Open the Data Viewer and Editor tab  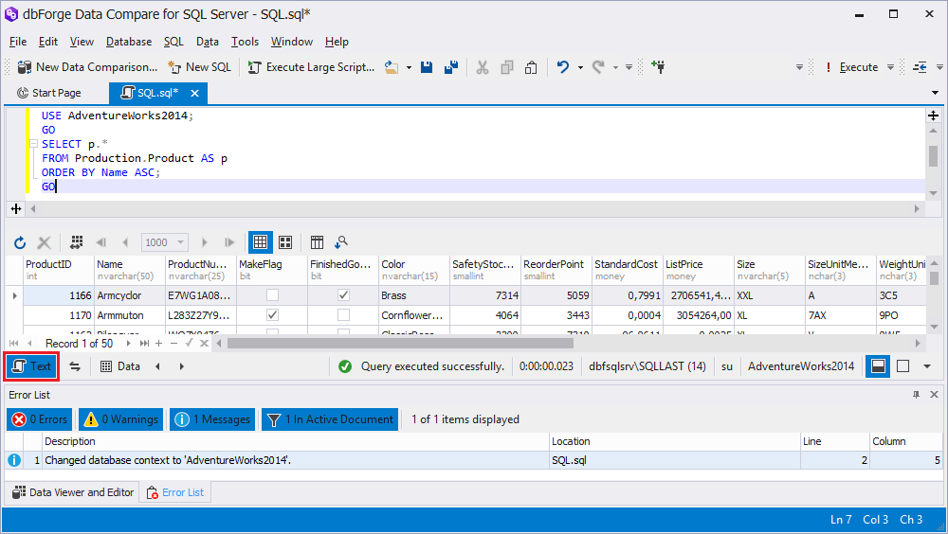click(73, 493)
